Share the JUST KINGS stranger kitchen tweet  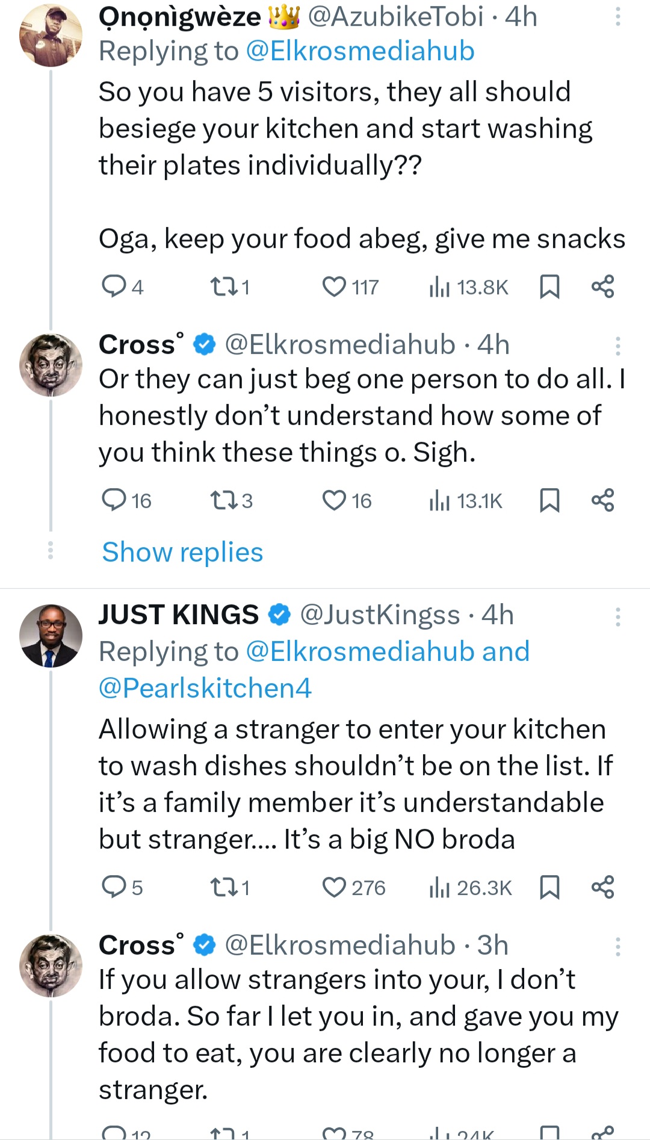tap(602, 887)
